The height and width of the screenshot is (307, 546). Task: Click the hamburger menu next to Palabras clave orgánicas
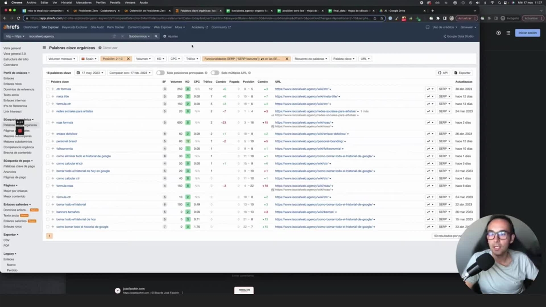click(x=44, y=48)
